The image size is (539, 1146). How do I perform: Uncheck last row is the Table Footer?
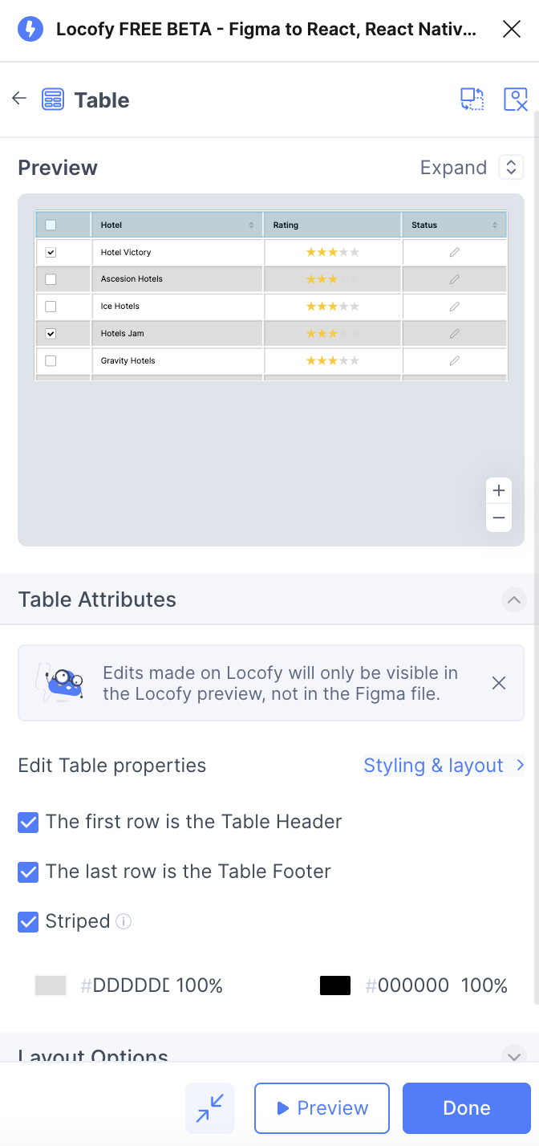28,872
